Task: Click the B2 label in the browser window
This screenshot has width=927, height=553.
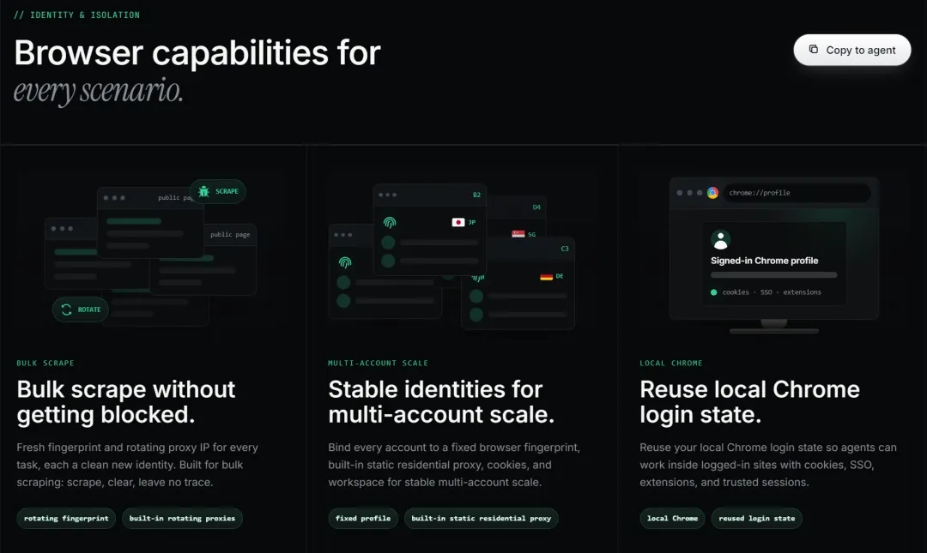Action: pos(476,195)
